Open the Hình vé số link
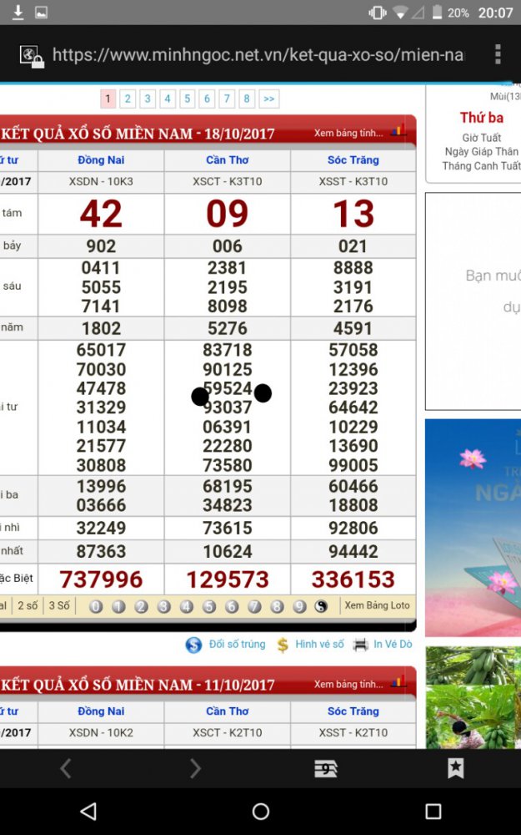This screenshot has height=835, width=521. (318, 645)
